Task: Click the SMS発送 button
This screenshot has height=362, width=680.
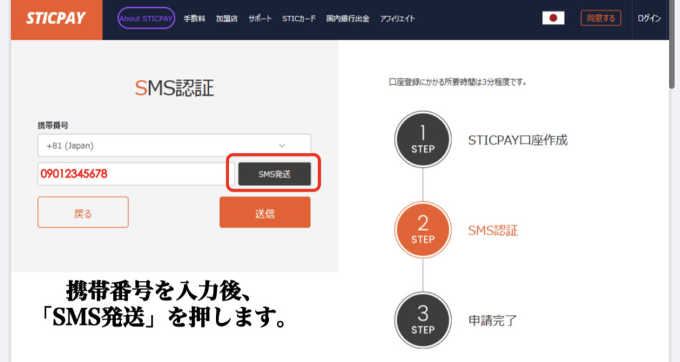Action: click(x=274, y=174)
